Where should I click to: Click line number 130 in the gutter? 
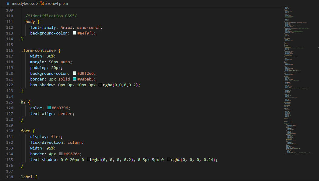(x=9, y=131)
